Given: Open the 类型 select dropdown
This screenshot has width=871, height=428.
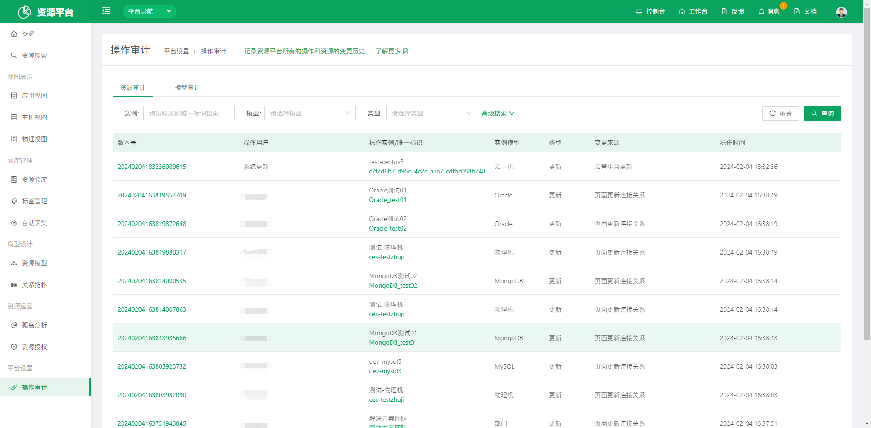Looking at the screenshot, I should click(x=431, y=113).
